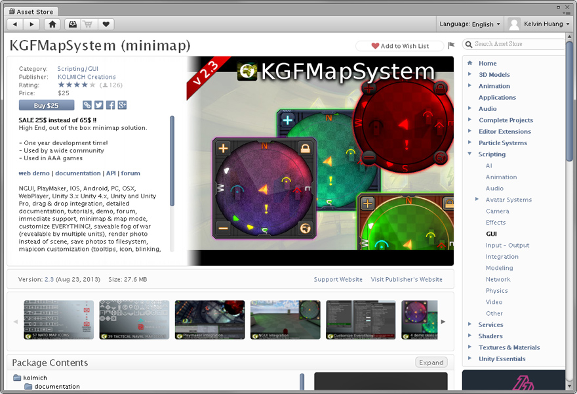This screenshot has height=394, width=577.
Task: Open Language: English dropdown
Action: point(470,24)
